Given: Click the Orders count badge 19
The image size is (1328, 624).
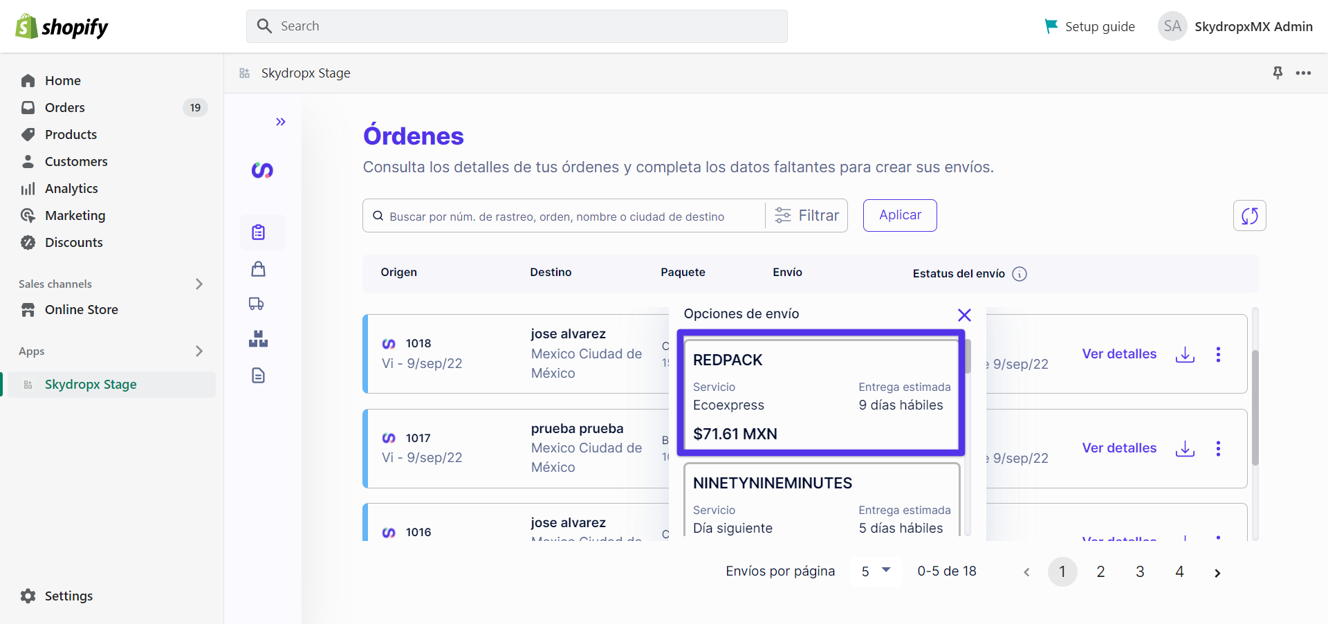Looking at the screenshot, I should [x=195, y=107].
